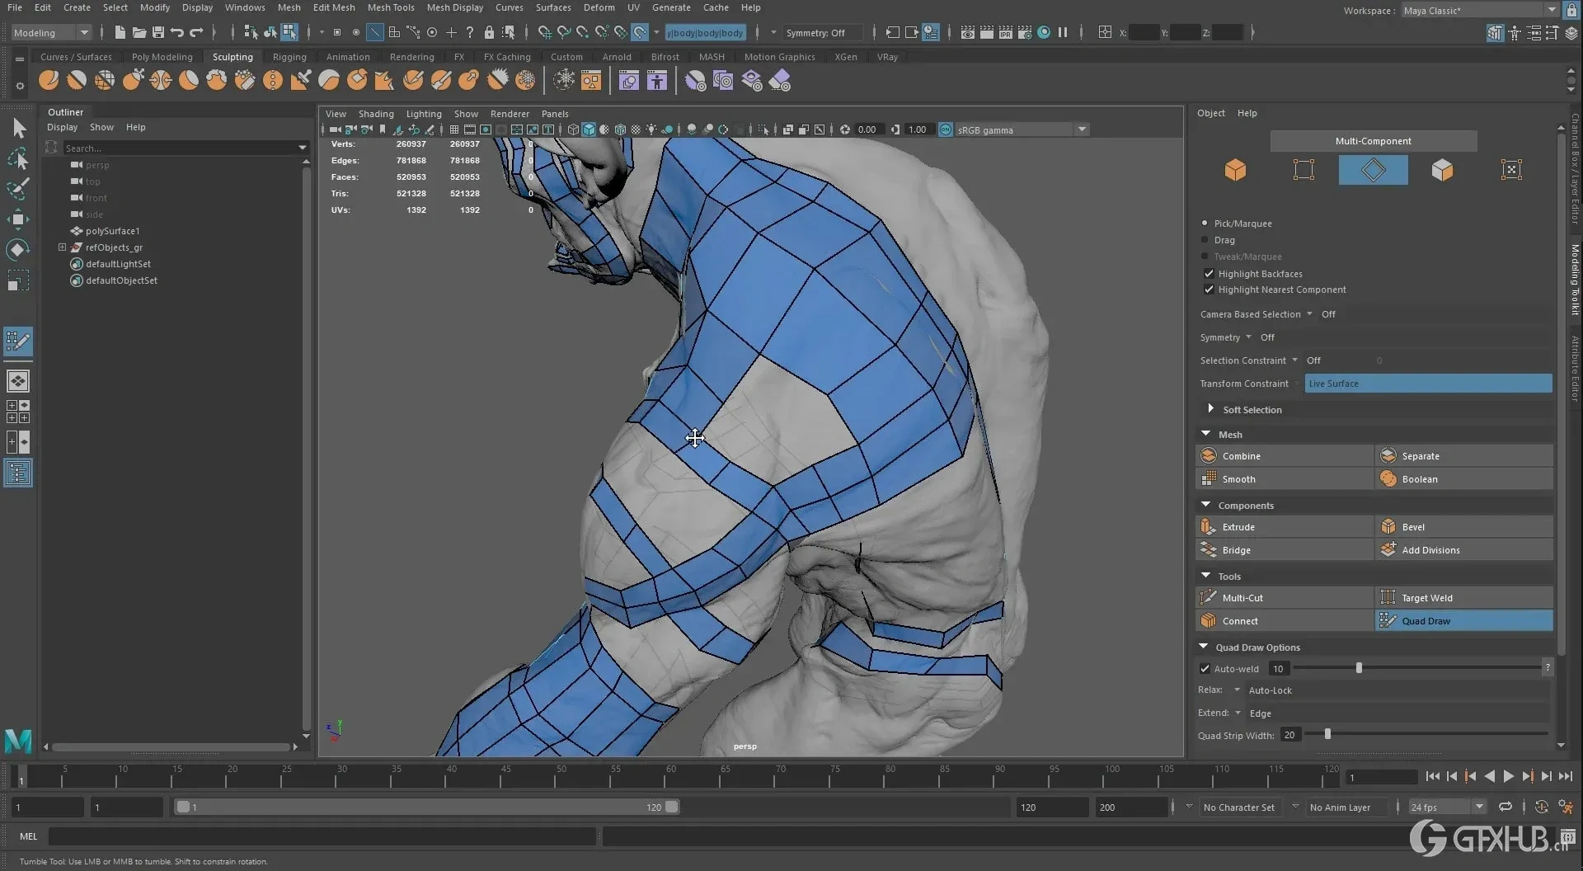Open the sRGB gamma dropdown
The width and height of the screenshot is (1583, 871).
pyautogui.click(x=1082, y=129)
